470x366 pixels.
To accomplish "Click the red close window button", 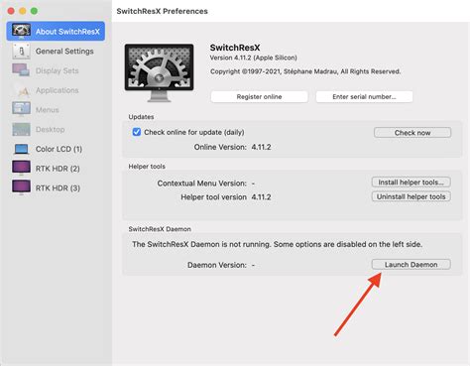I will click(x=11, y=11).
